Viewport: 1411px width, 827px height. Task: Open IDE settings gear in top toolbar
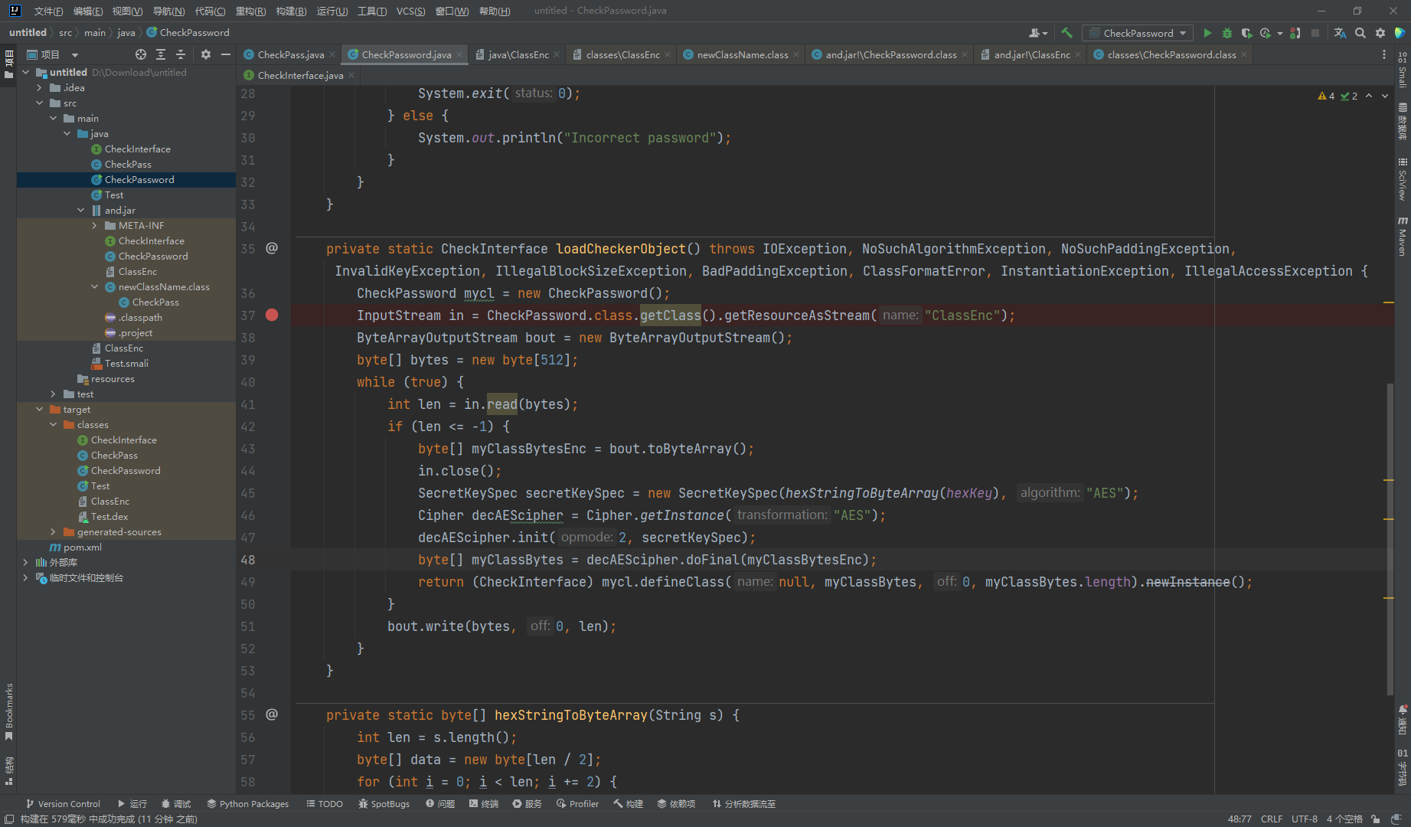click(1380, 33)
